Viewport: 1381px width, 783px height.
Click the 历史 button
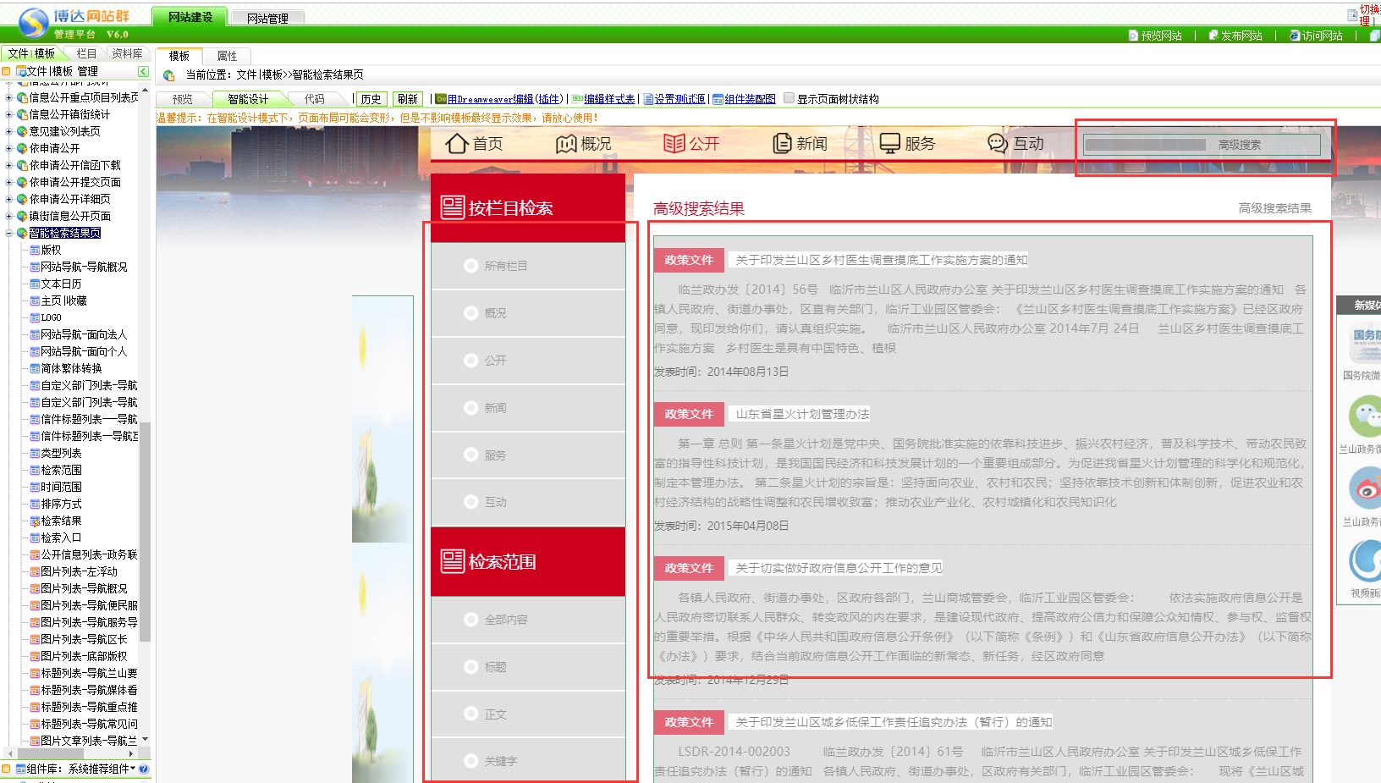[371, 99]
